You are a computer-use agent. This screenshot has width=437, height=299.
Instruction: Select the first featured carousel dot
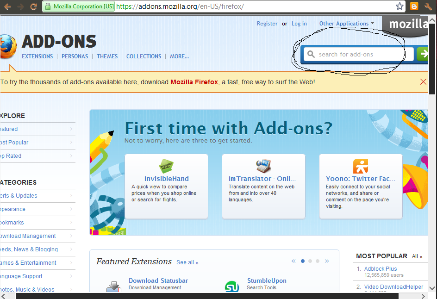(303, 261)
